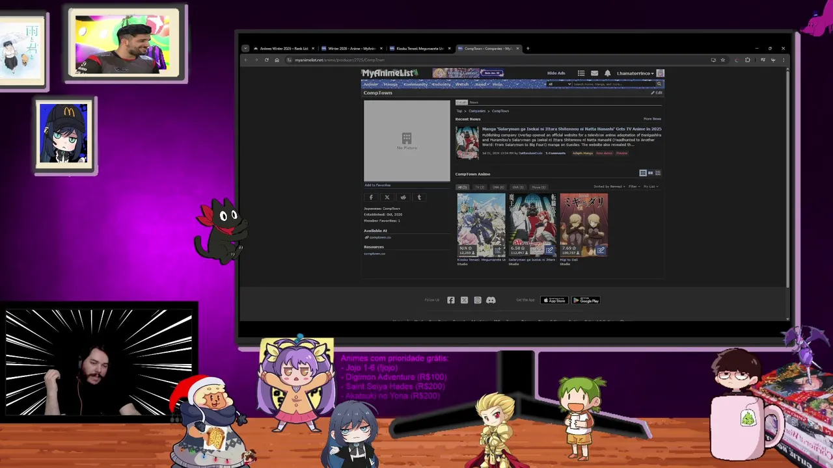The height and width of the screenshot is (468, 833).
Task: Click the Edit pencil on CompTown page
Action: tap(657, 93)
